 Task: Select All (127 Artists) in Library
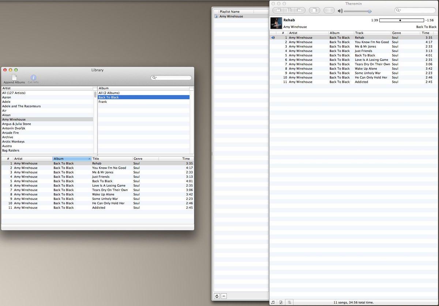47,93
